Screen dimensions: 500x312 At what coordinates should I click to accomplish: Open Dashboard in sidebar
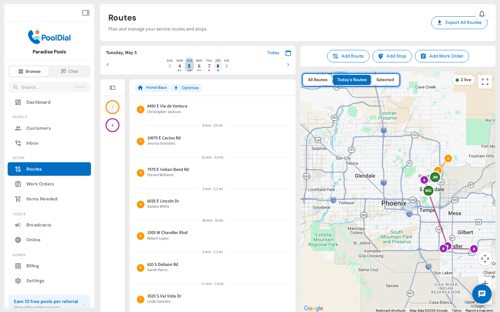[x=49, y=102]
